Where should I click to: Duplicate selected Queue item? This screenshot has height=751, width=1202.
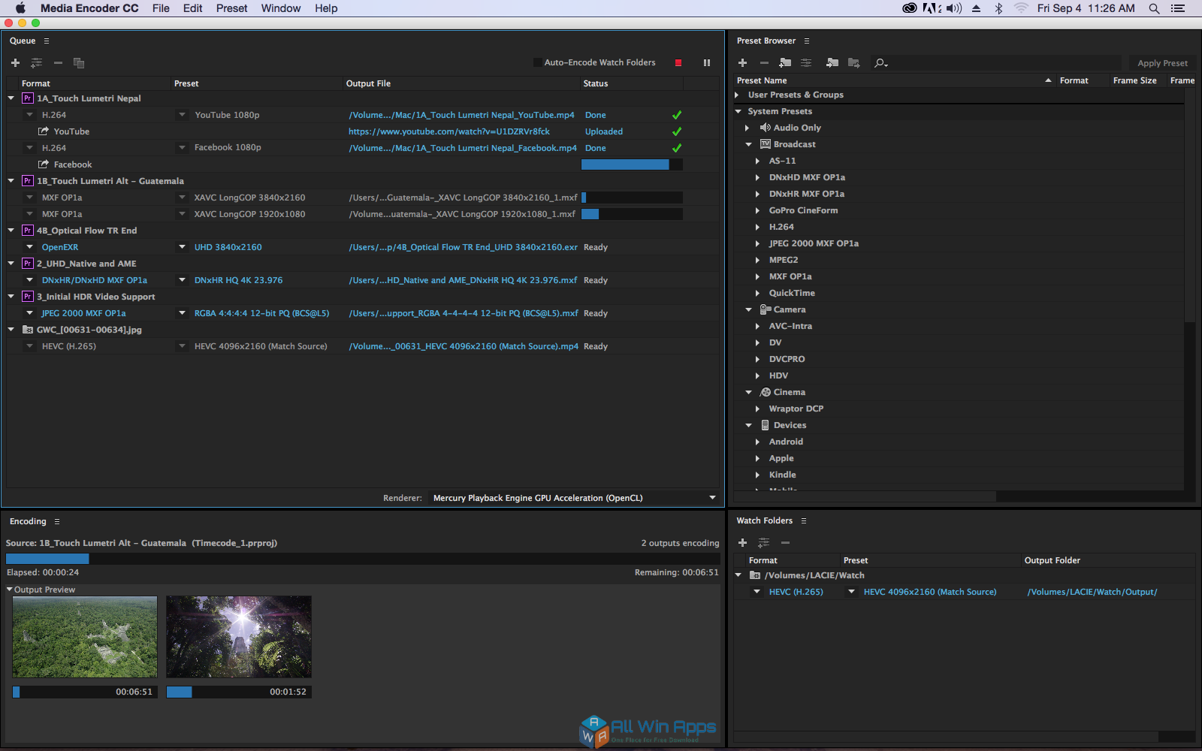[79, 63]
